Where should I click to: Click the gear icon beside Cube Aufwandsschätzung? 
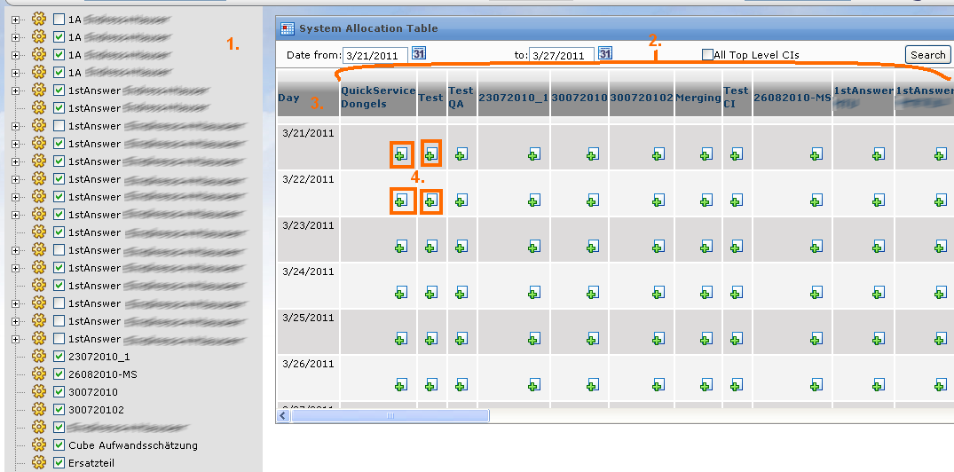pos(39,444)
